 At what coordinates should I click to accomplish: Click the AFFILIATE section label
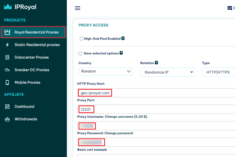tap(14, 94)
